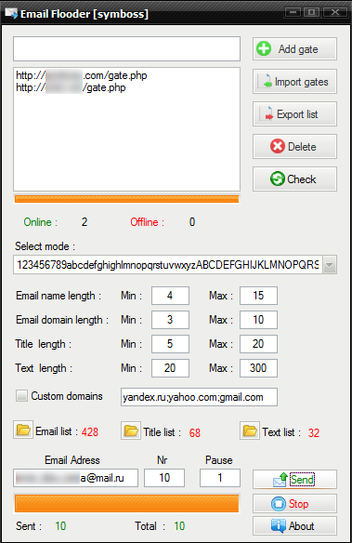Click the green refresh Check icon

(x=278, y=179)
